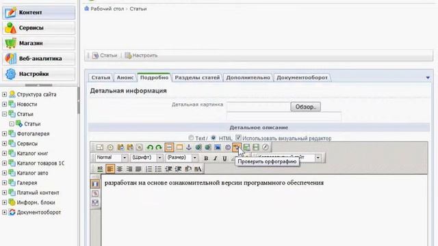Click the save diskette icon

pos(256,147)
